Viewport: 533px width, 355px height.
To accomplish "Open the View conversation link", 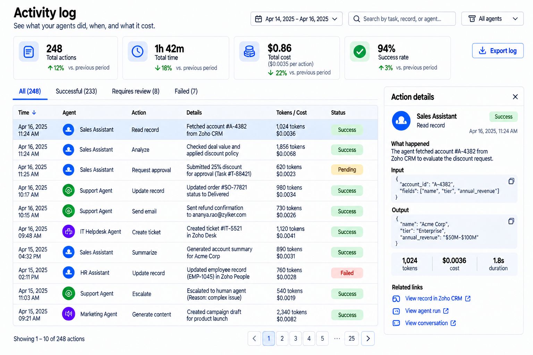I will point(430,323).
